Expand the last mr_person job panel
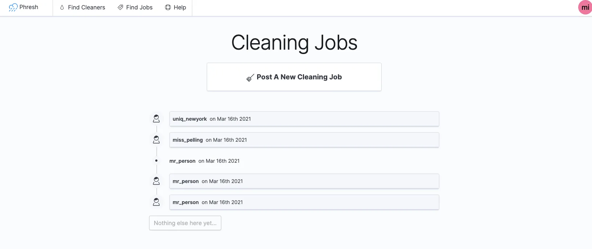Image resolution: width=592 pixels, height=249 pixels. tap(304, 202)
